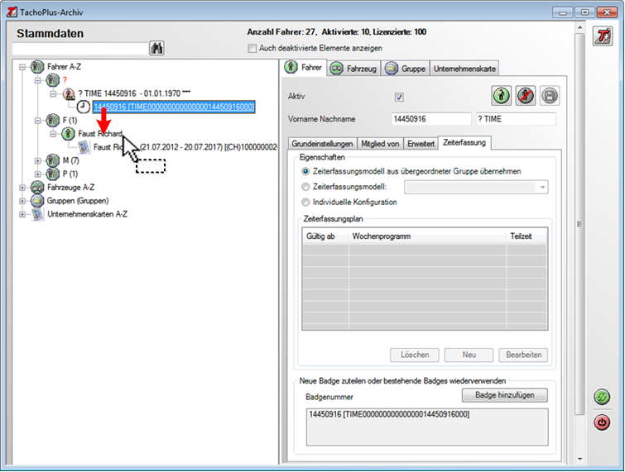Click the Löschen button
The width and height of the screenshot is (625, 472).
click(x=415, y=355)
